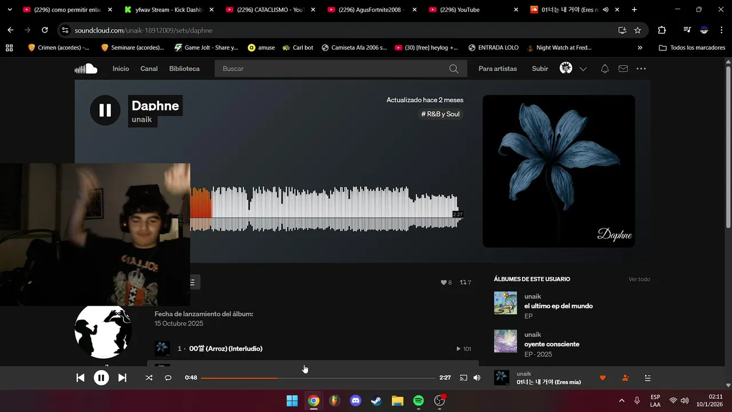Expand the profile dropdown chevron
The width and height of the screenshot is (732, 412).
tap(583, 69)
